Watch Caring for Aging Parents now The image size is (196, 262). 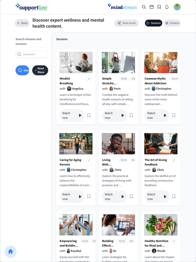pos(72,196)
